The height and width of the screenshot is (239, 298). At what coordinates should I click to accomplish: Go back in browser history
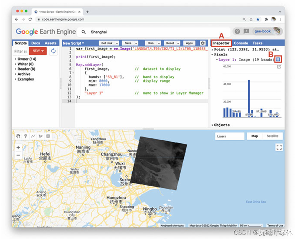click(x=17, y=19)
